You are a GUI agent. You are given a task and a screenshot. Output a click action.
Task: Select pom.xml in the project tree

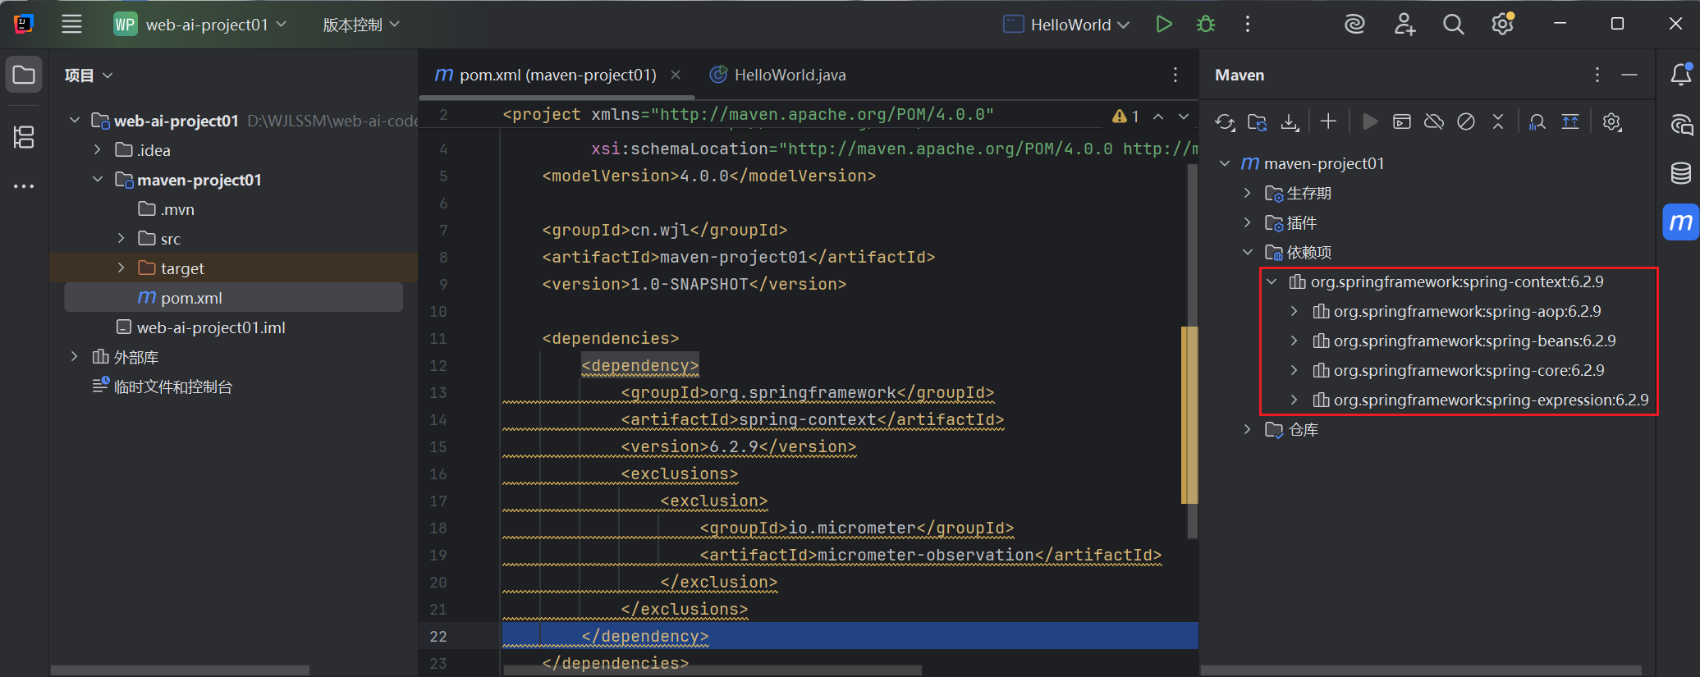234,298
